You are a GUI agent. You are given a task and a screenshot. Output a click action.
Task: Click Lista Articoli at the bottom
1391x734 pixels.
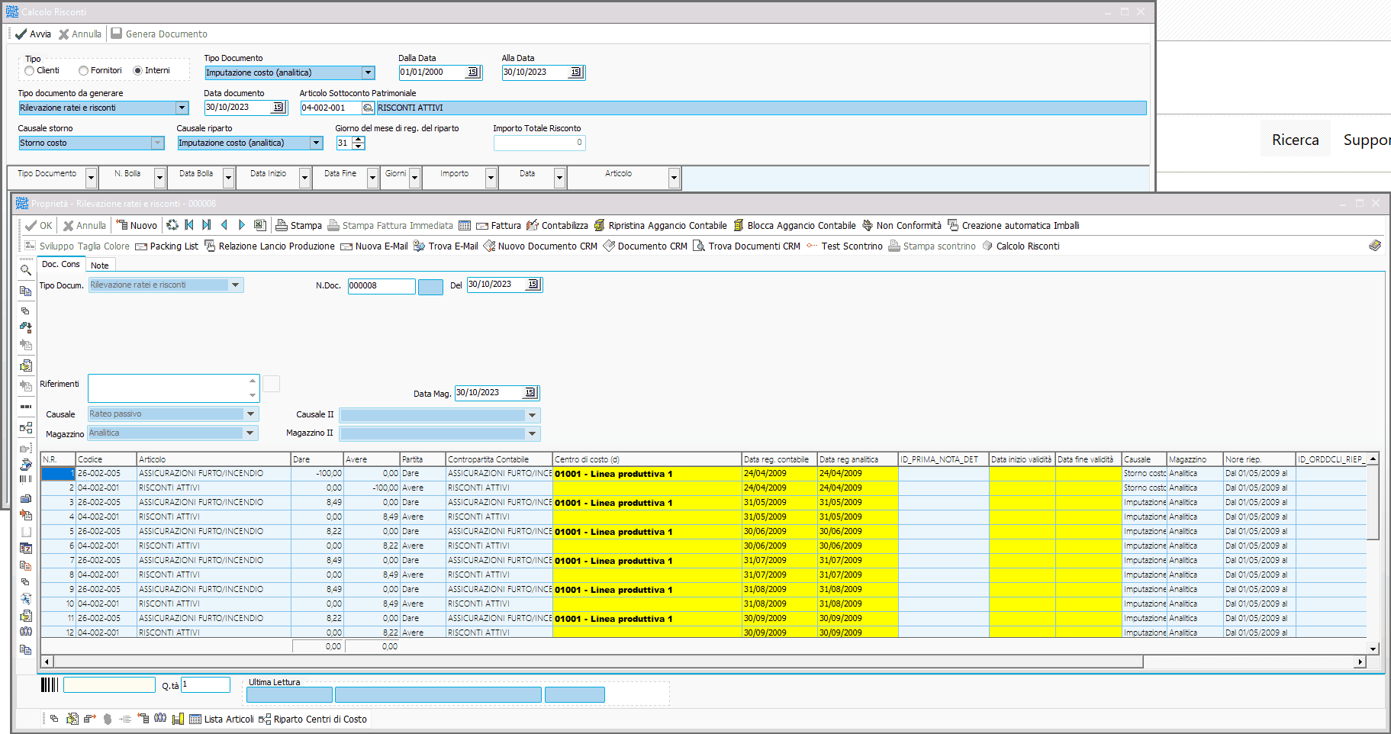point(221,719)
